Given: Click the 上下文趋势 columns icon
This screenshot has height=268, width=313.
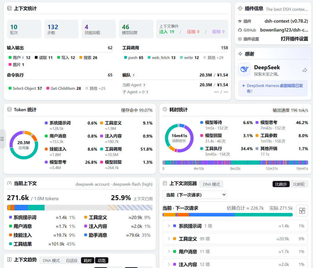Looking at the screenshot, I should (9, 260).
